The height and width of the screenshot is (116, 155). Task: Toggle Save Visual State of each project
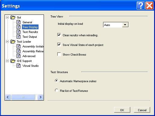(59, 45)
